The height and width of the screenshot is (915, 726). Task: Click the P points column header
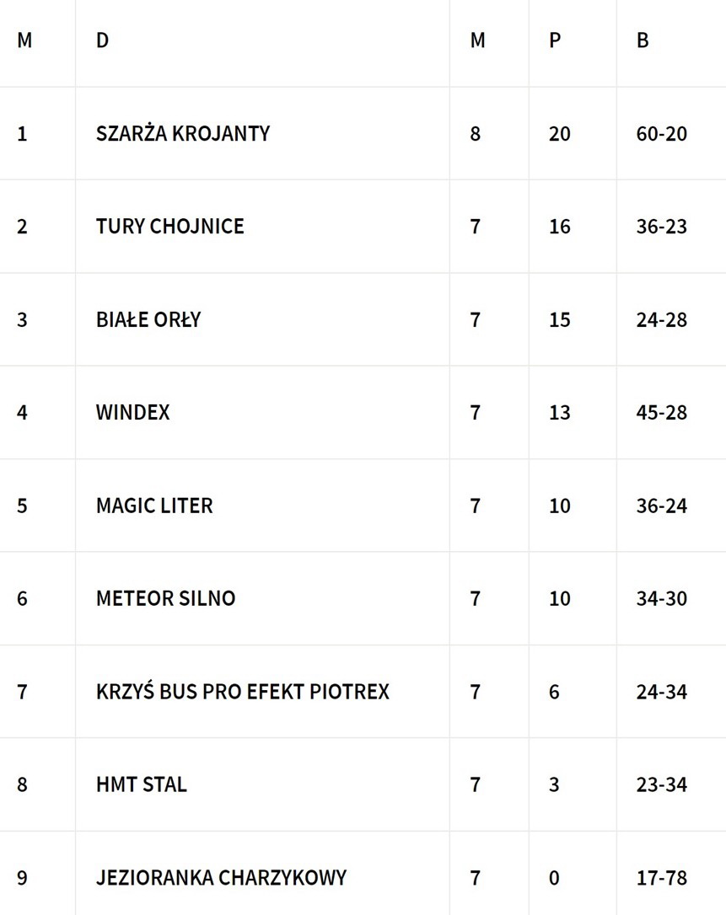tap(555, 40)
